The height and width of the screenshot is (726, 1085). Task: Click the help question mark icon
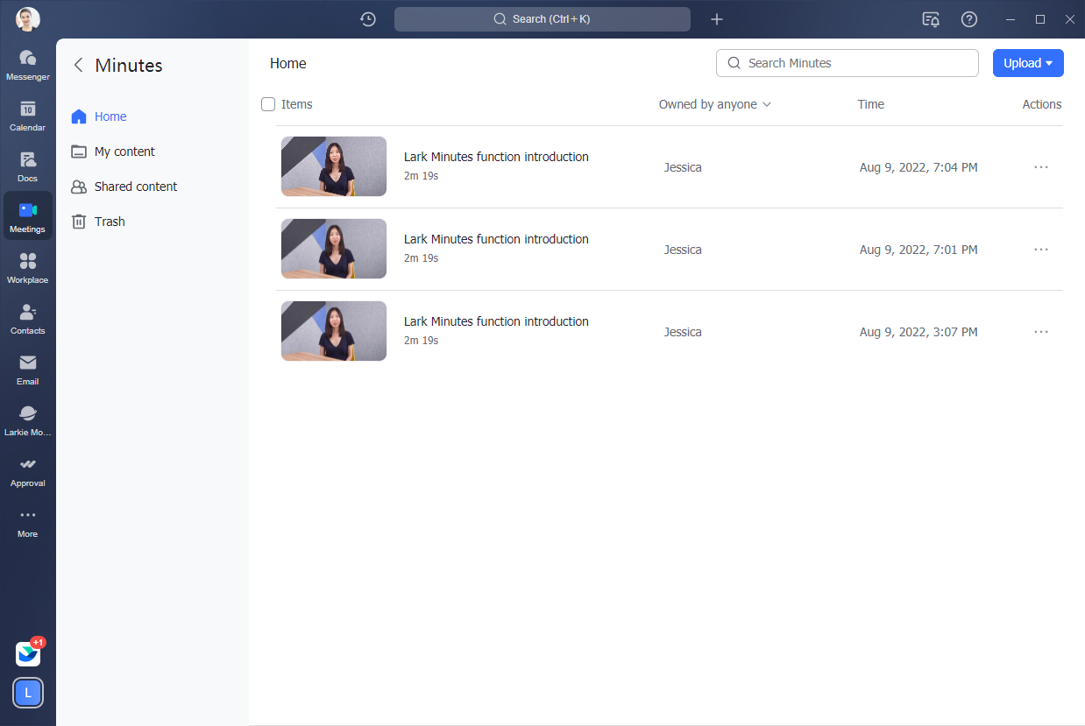(968, 19)
